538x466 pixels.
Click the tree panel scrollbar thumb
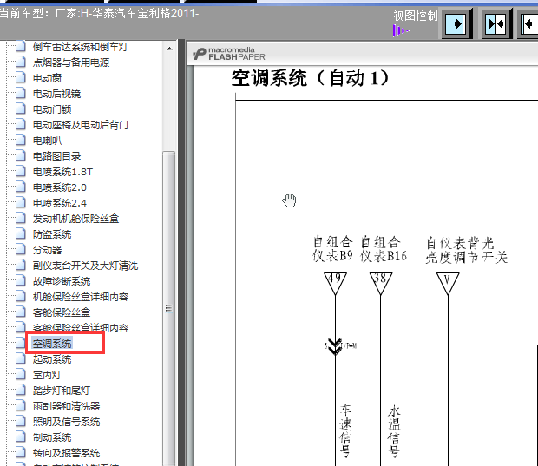(169, 308)
